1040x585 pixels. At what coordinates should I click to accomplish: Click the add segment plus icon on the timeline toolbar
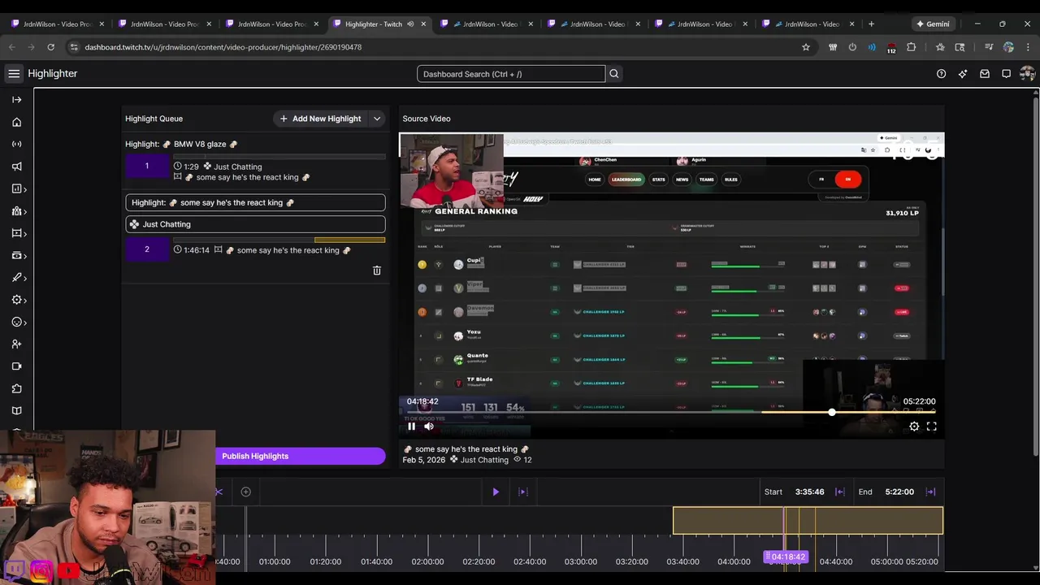(x=245, y=492)
